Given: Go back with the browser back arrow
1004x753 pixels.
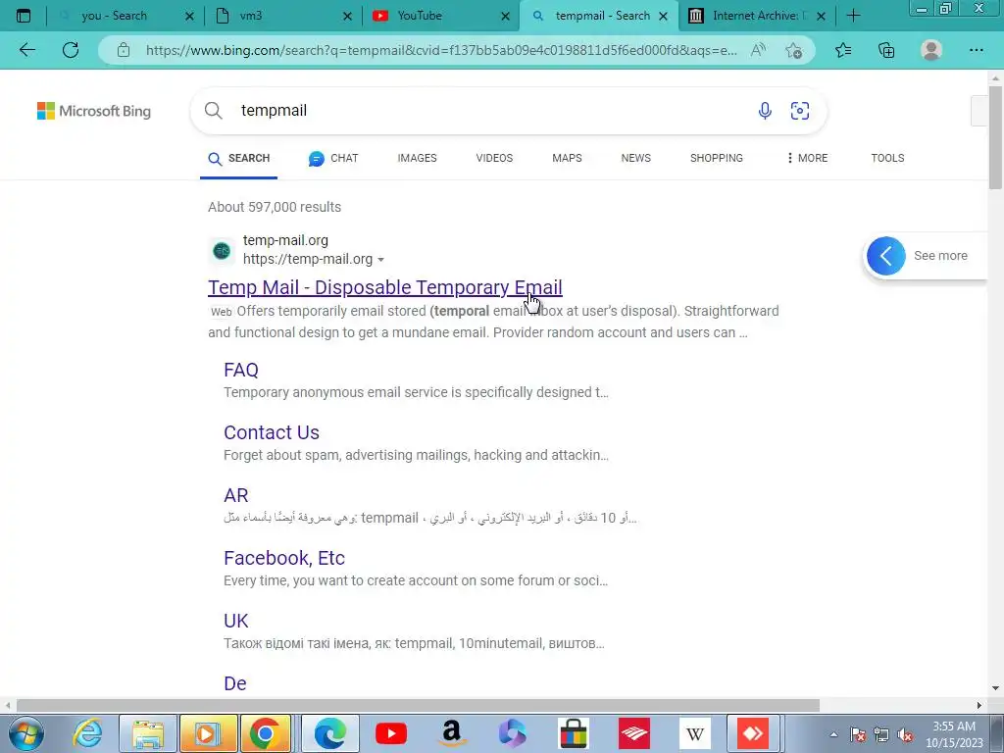Looking at the screenshot, I should click(x=26, y=50).
